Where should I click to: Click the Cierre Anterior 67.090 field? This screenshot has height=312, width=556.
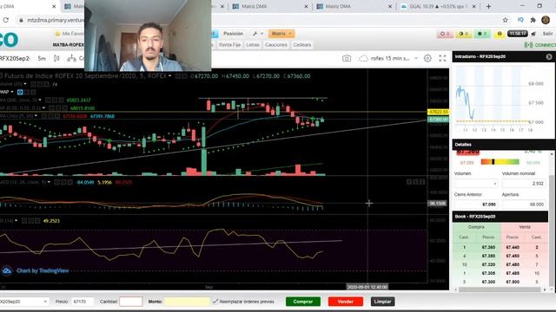[x=476, y=205]
